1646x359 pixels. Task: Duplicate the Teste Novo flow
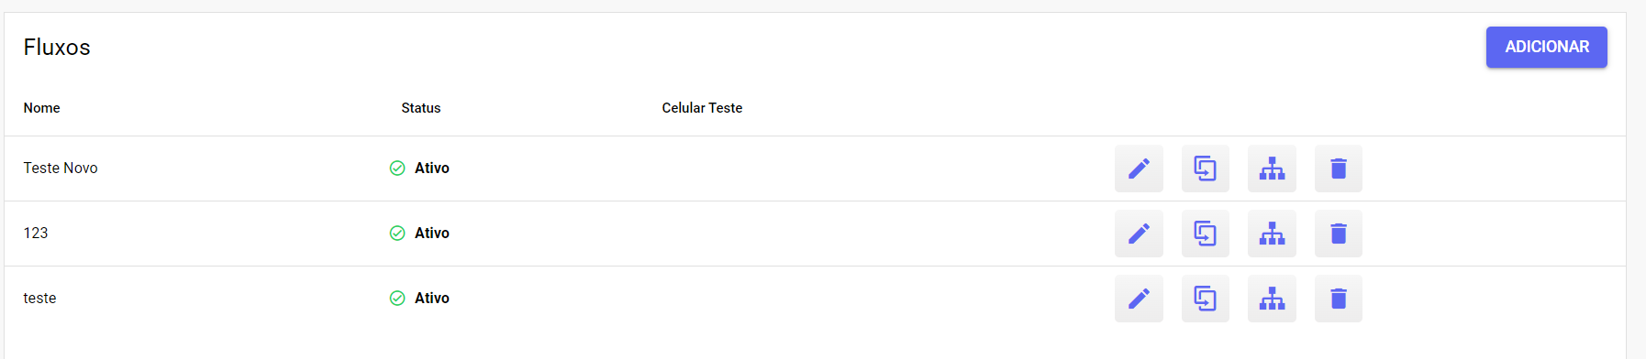[1206, 169]
